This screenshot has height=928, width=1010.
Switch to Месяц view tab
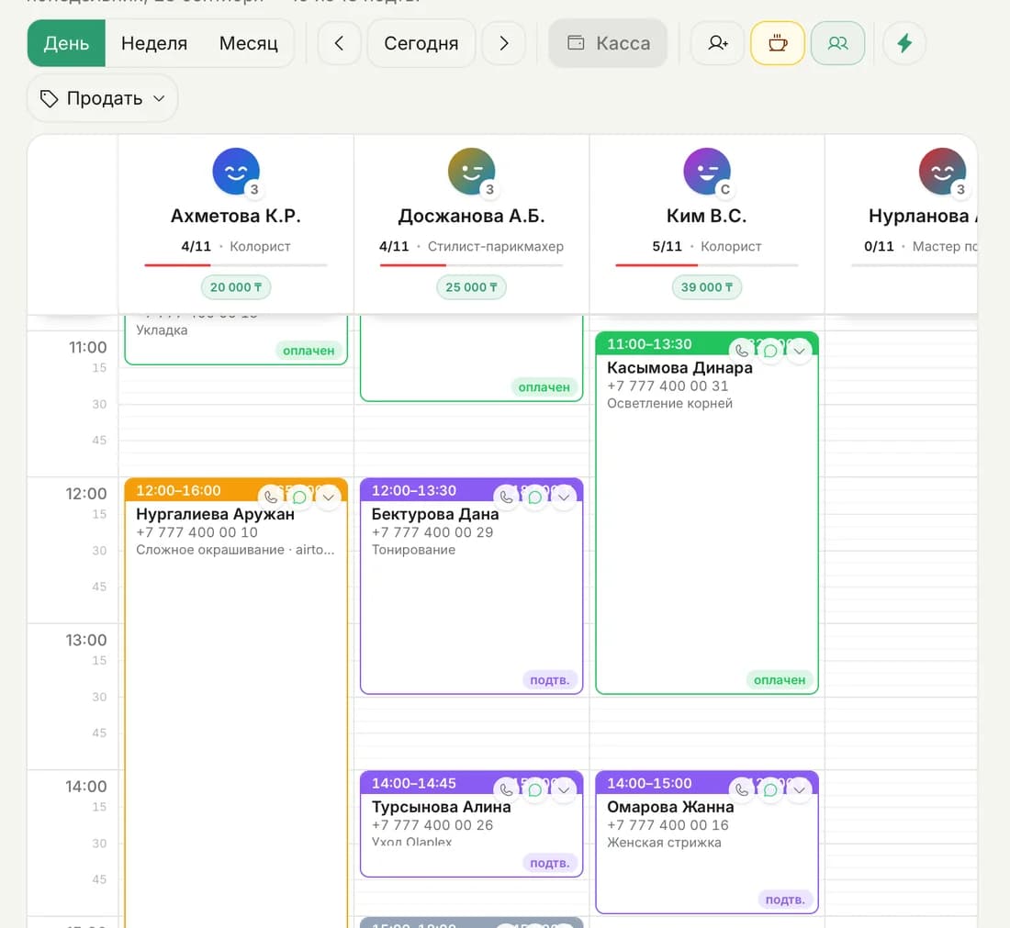(248, 43)
